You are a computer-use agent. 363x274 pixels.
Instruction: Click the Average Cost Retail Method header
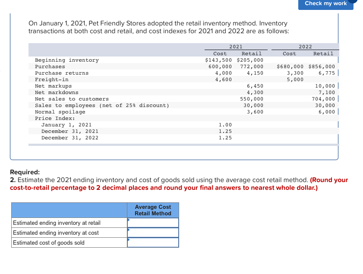coord(153,210)
